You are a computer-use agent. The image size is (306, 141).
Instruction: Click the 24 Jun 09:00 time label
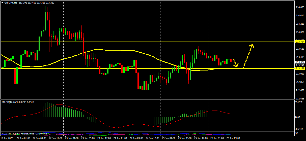pyautogui.click(x=136, y=138)
